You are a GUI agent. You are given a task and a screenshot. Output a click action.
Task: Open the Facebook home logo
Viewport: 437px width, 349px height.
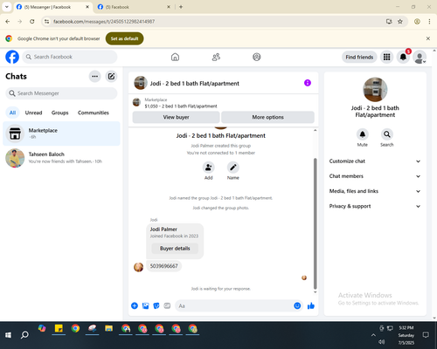12,57
